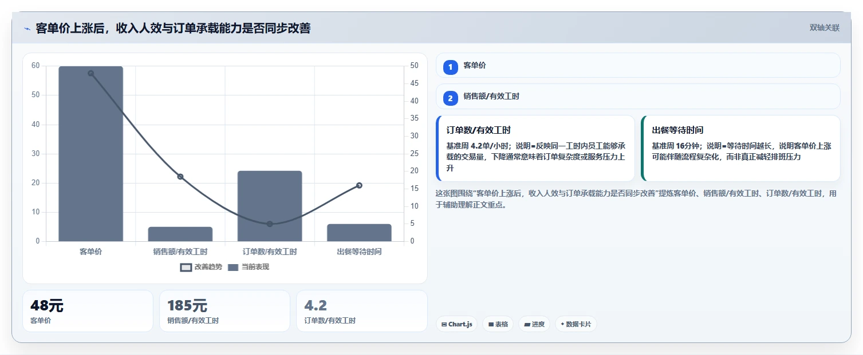Click the 出餐等待时间 bar in chart
The height and width of the screenshot is (355, 863).
coord(359,233)
